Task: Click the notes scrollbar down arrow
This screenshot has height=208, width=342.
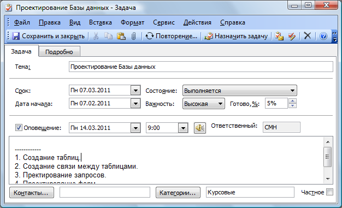Action: (x=328, y=179)
